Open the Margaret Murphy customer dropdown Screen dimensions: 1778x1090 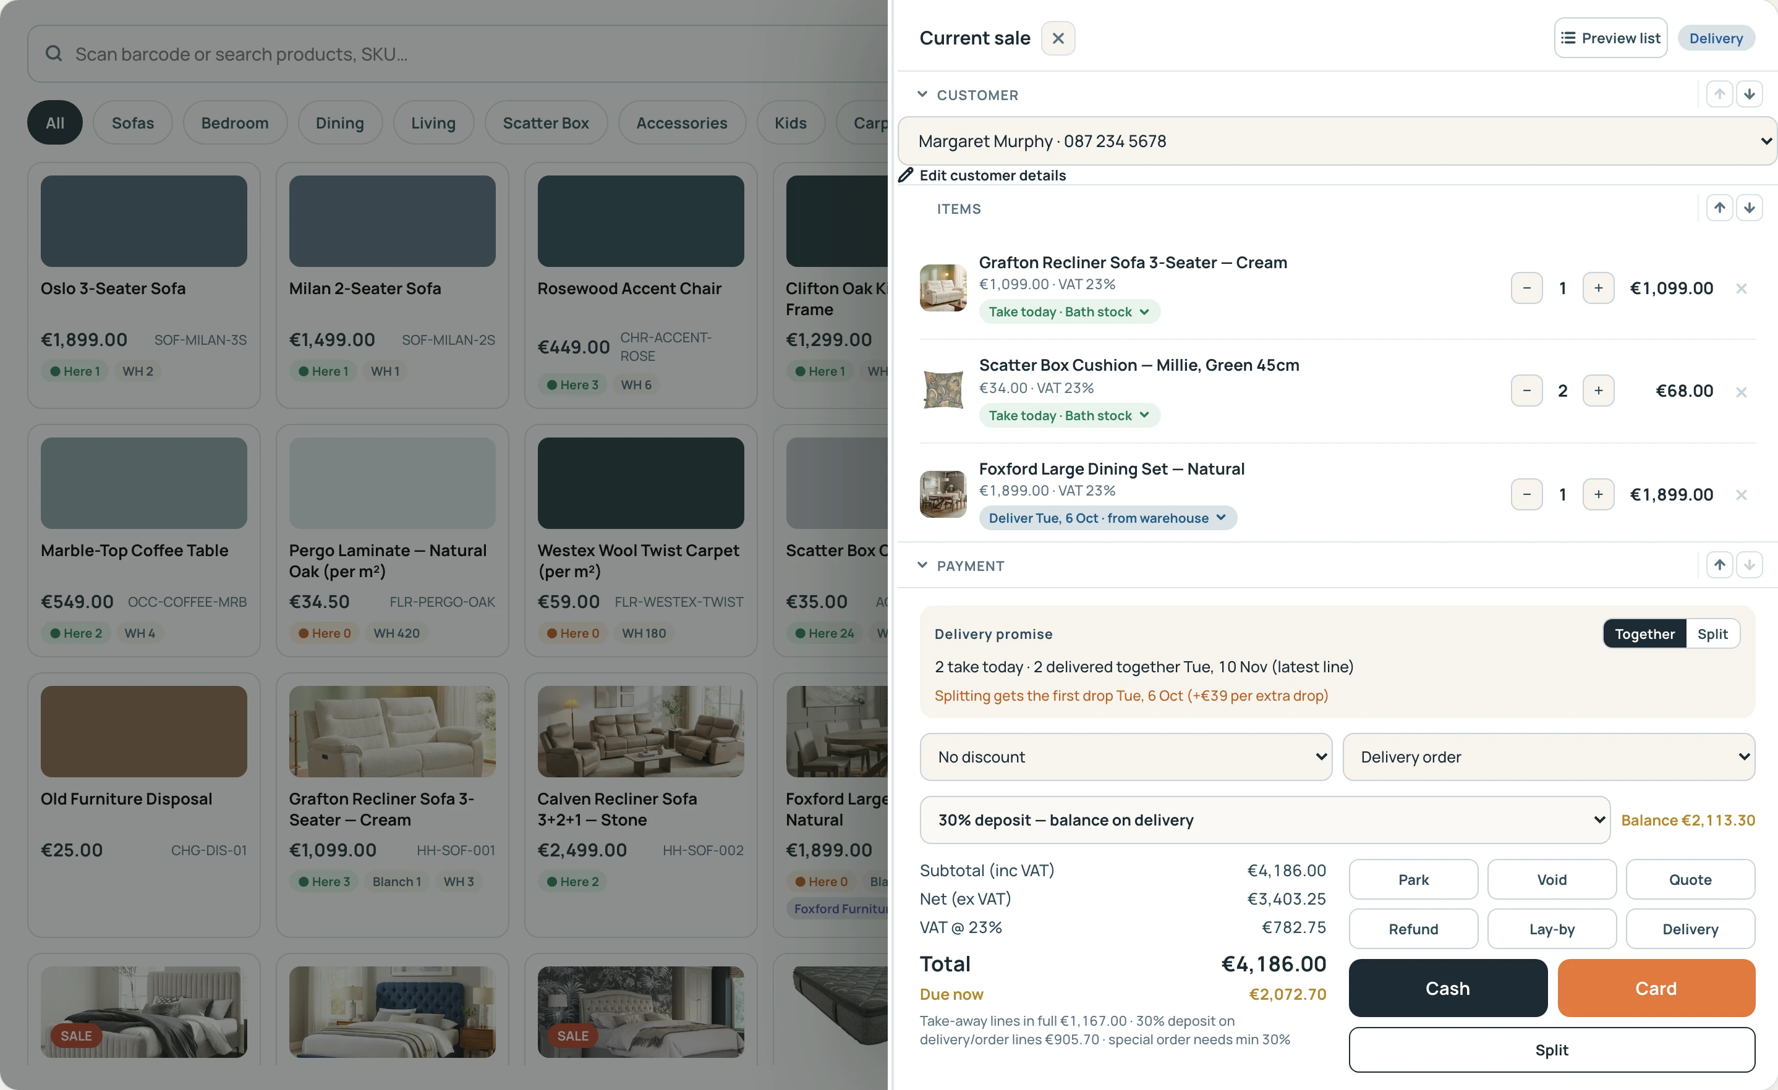click(1337, 142)
